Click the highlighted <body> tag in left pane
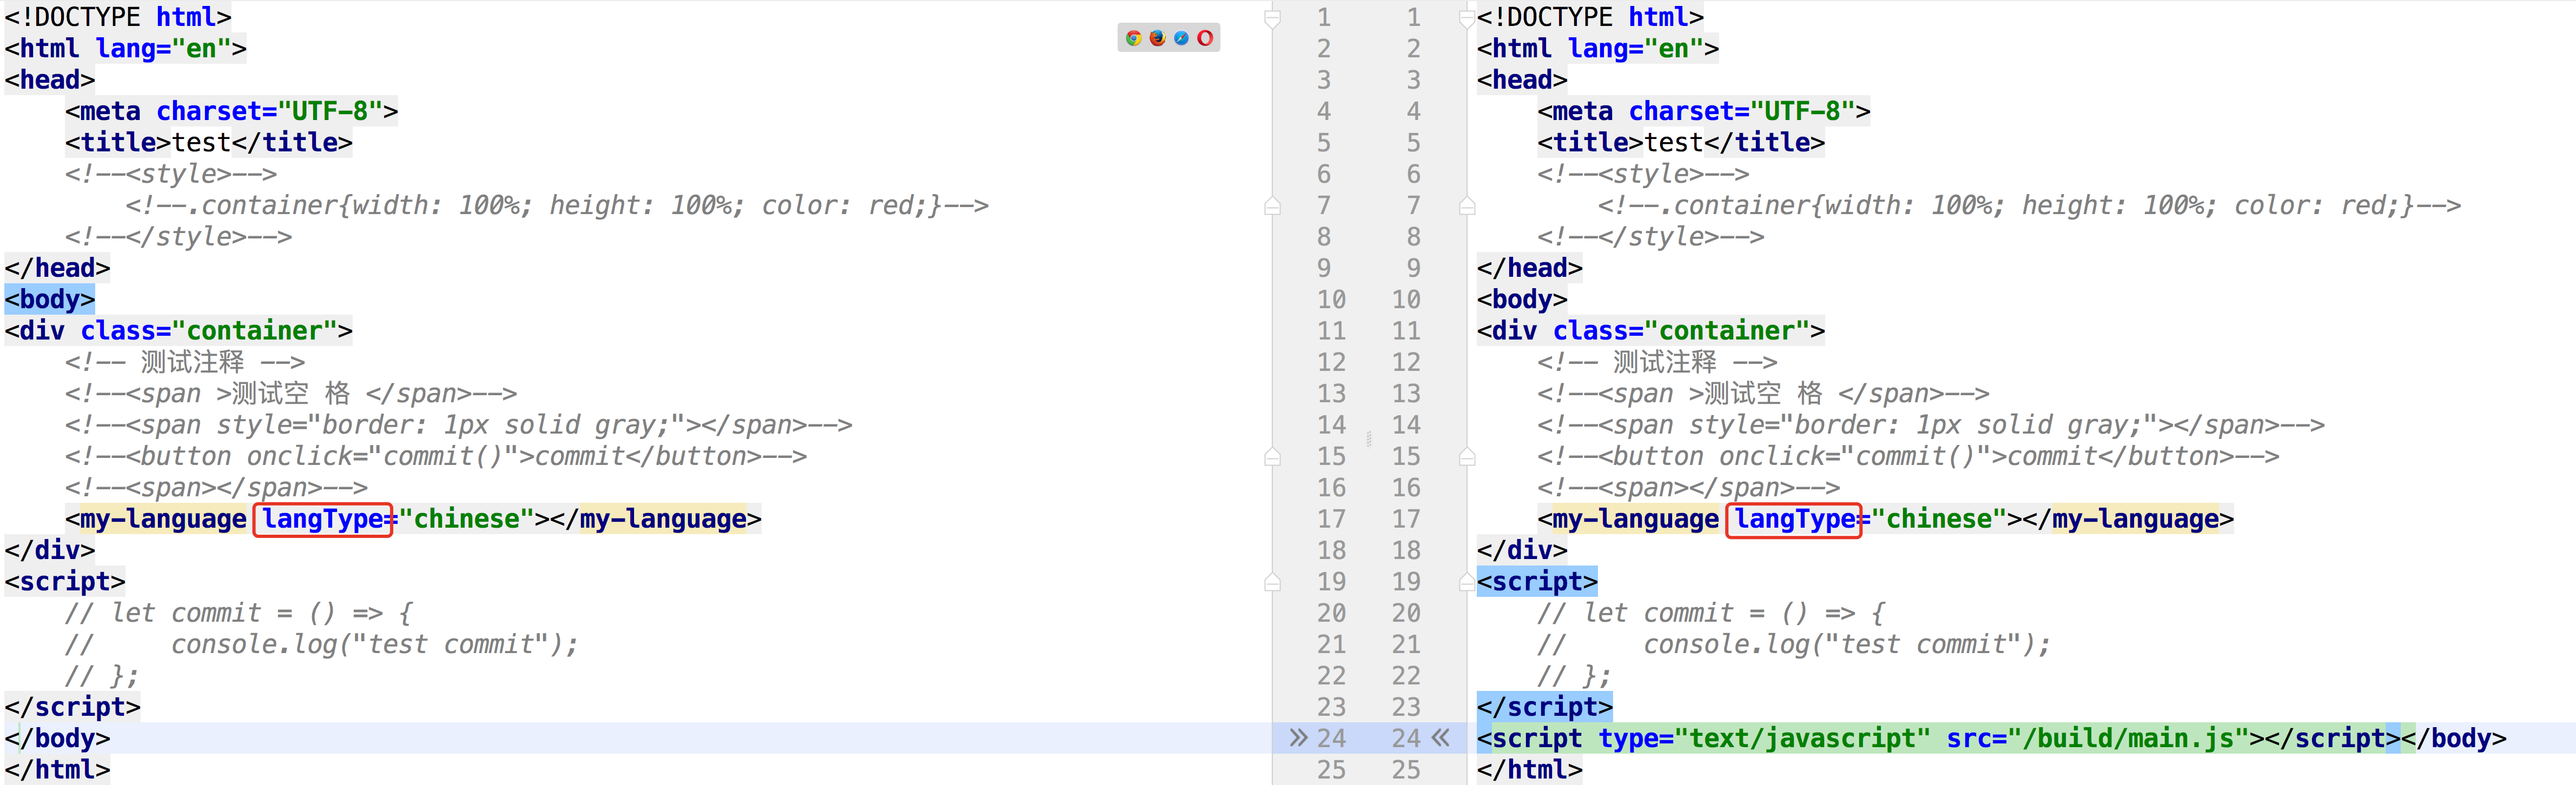This screenshot has height=785, width=2576. tap(50, 299)
